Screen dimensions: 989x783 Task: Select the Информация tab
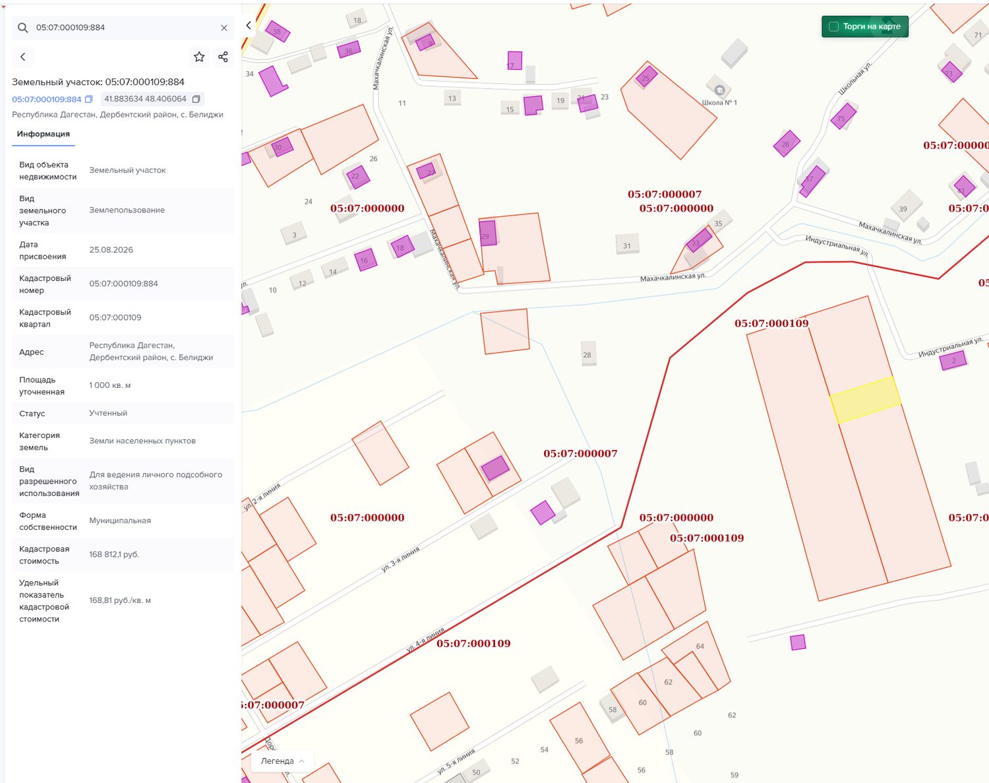tap(44, 134)
